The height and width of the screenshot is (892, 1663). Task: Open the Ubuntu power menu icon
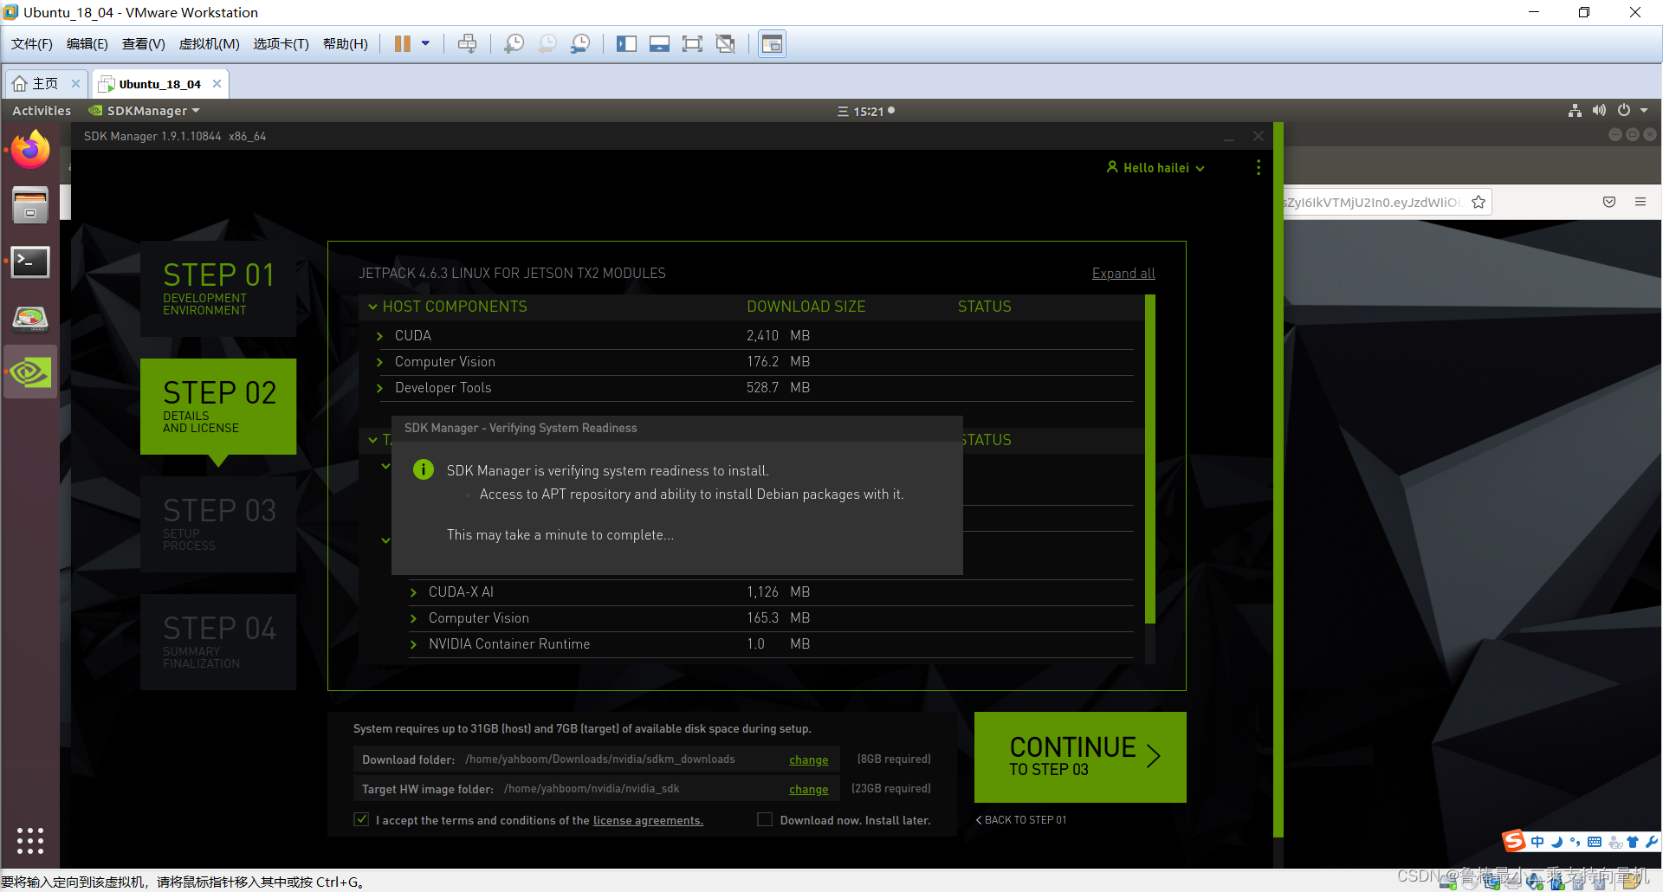(x=1624, y=111)
